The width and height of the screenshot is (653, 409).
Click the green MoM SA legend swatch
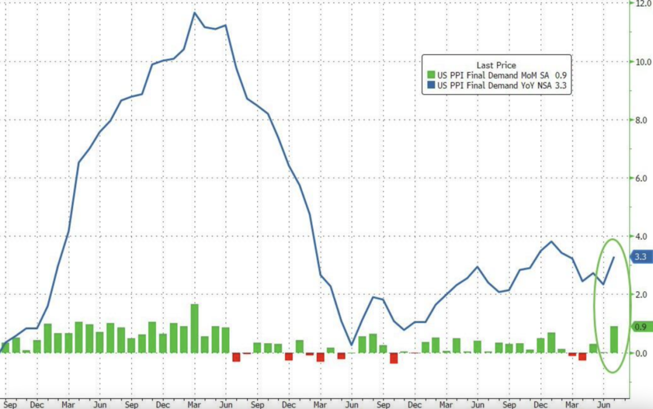pyautogui.click(x=431, y=76)
